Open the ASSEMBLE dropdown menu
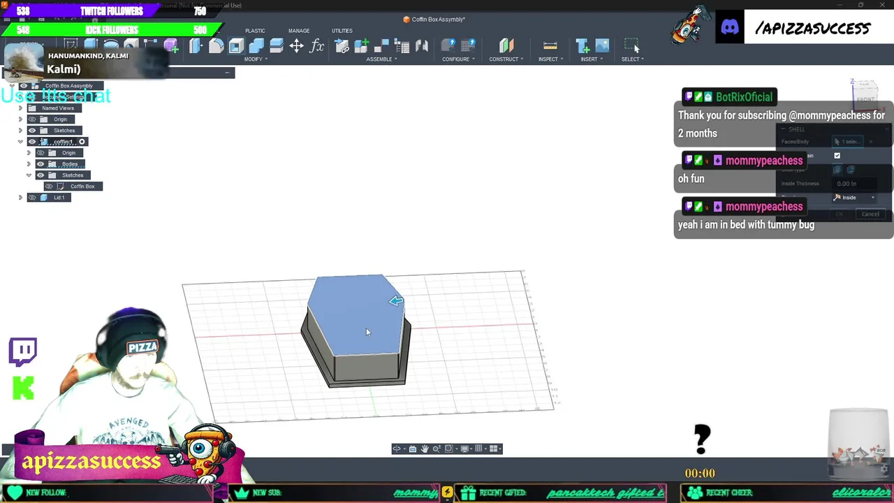 (381, 59)
